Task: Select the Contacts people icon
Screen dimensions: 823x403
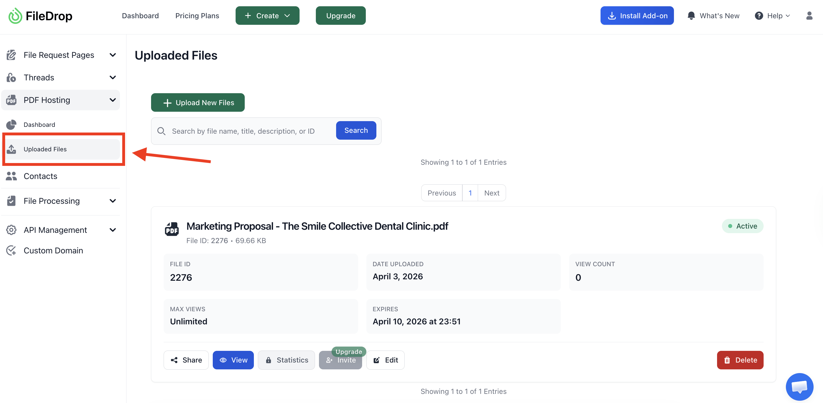Action: point(11,176)
